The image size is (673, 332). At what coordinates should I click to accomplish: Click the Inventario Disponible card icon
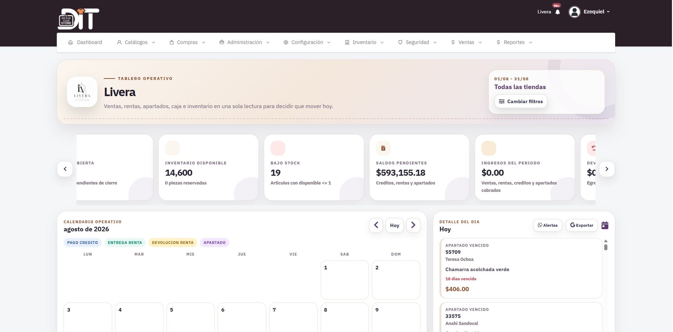coord(172,148)
